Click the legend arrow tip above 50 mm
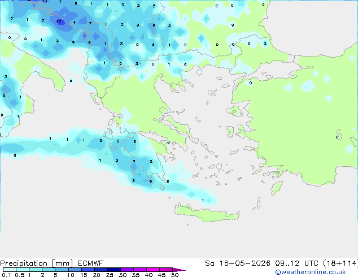The image size is (358, 277). tap(179, 270)
